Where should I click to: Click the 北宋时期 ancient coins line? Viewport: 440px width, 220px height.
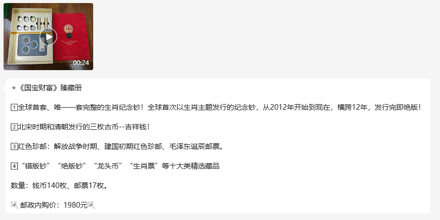(80, 127)
